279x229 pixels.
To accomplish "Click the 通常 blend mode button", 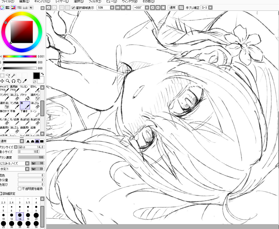I will (x=172, y=7).
